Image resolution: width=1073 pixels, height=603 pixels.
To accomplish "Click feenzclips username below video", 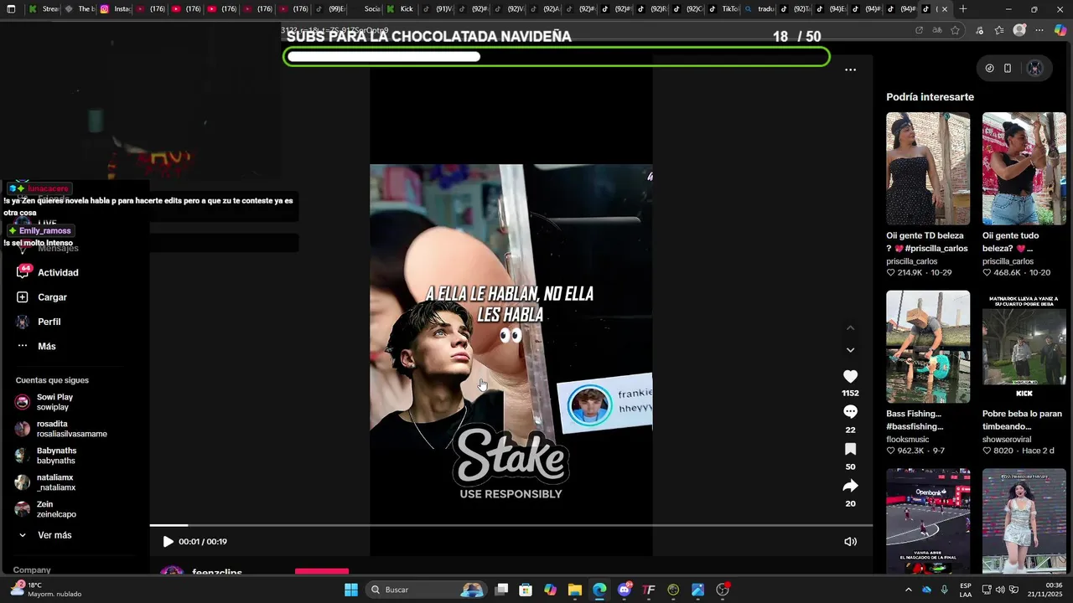I will tap(217, 573).
